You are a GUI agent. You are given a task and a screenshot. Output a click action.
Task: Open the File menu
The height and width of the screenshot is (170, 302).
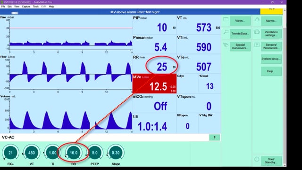pyautogui.click(x=3, y=7)
